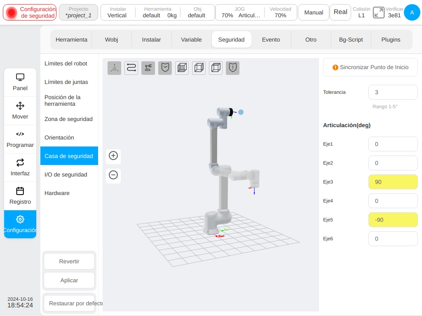Toggle the Real robot mode button
The image size is (422, 316).
point(340,12)
